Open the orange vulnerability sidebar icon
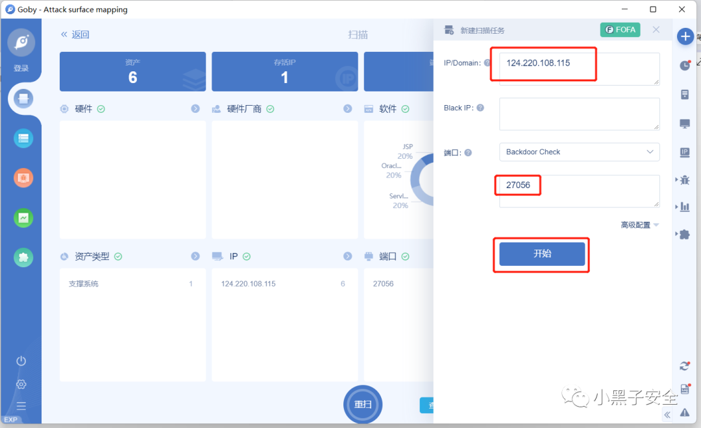The image size is (701, 428). [23, 178]
